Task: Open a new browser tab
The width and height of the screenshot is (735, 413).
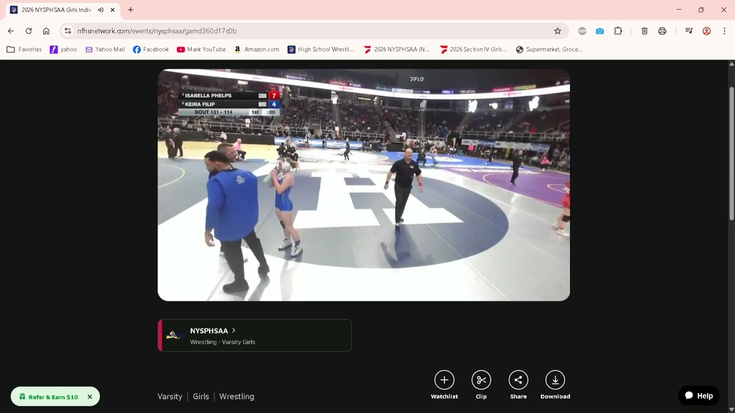Action: (x=130, y=10)
